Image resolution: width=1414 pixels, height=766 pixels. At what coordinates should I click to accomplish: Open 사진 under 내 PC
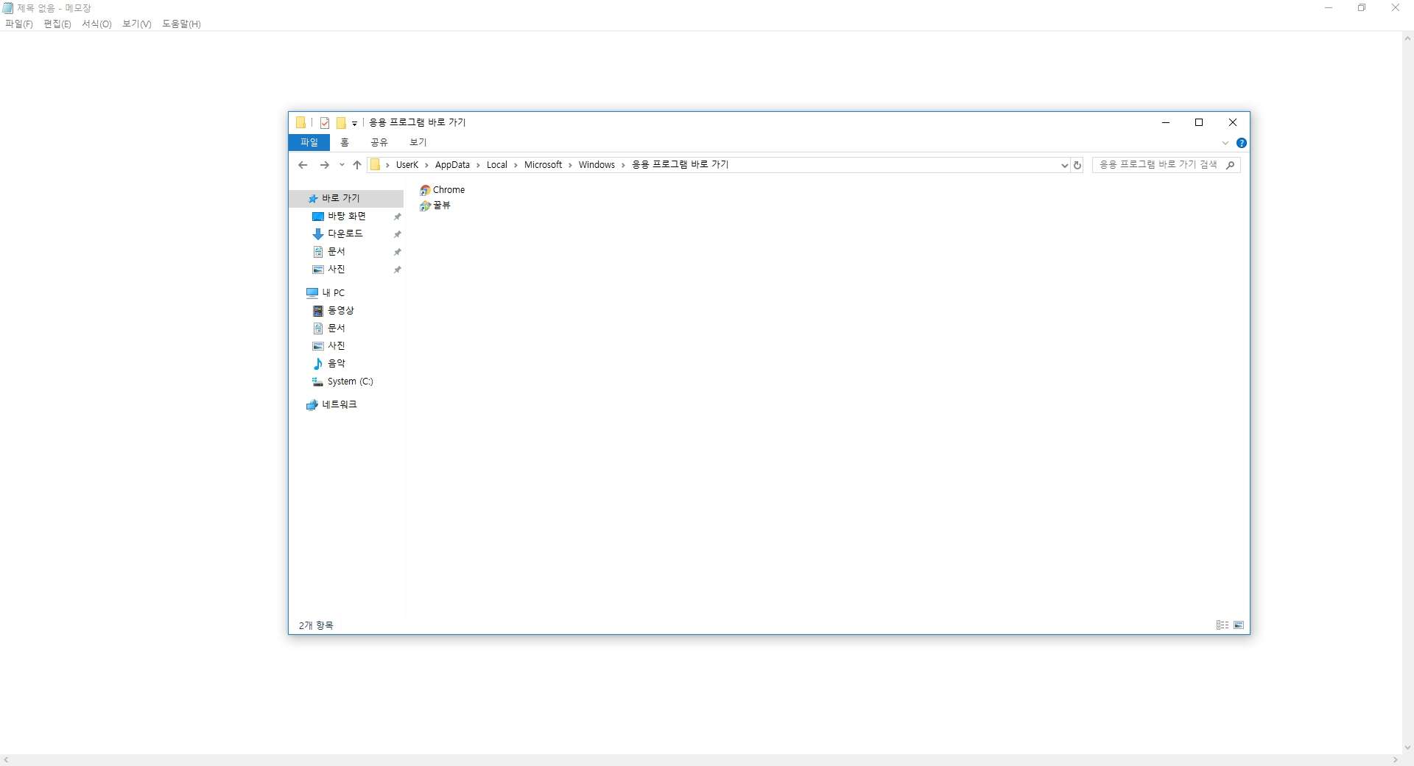tap(336, 345)
